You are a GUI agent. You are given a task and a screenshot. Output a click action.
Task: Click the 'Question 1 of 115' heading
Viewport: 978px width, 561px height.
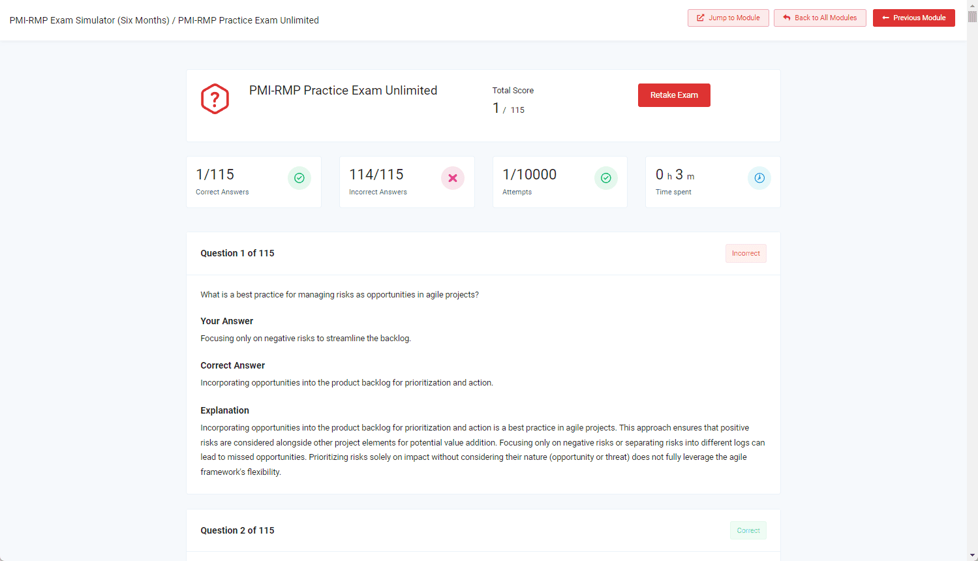click(237, 253)
